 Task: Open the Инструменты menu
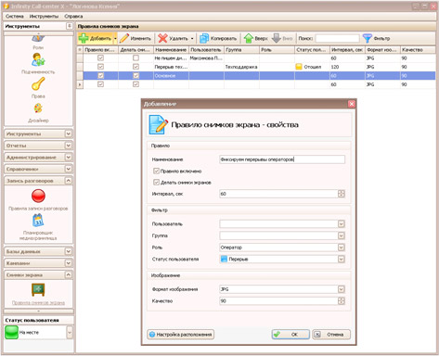click(44, 17)
